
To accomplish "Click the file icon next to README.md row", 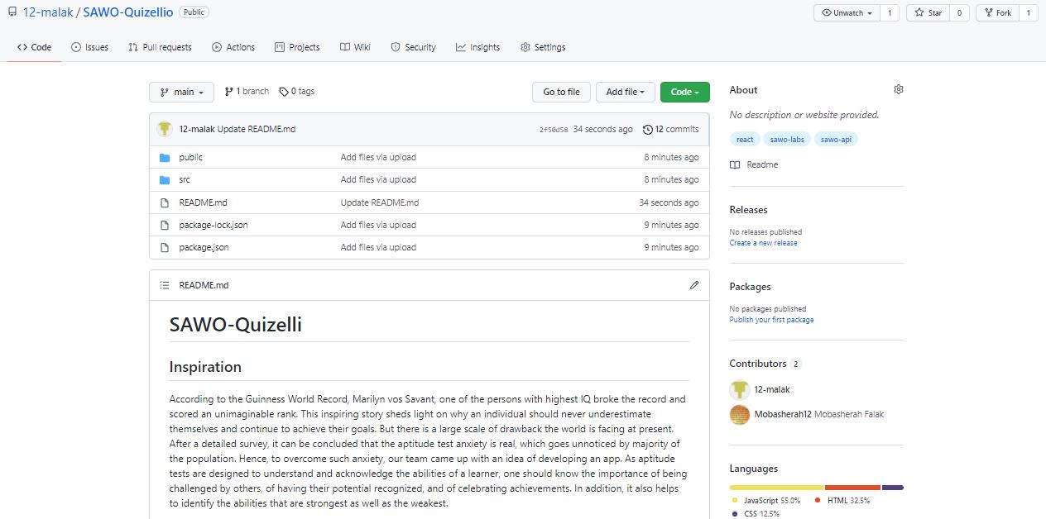I will 164,202.
